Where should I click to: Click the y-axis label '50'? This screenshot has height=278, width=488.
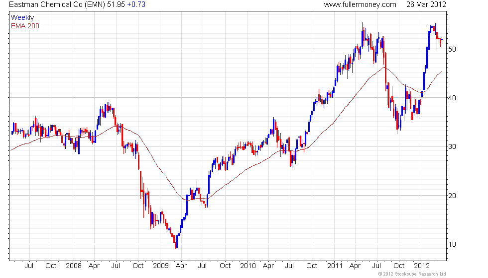pos(452,49)
